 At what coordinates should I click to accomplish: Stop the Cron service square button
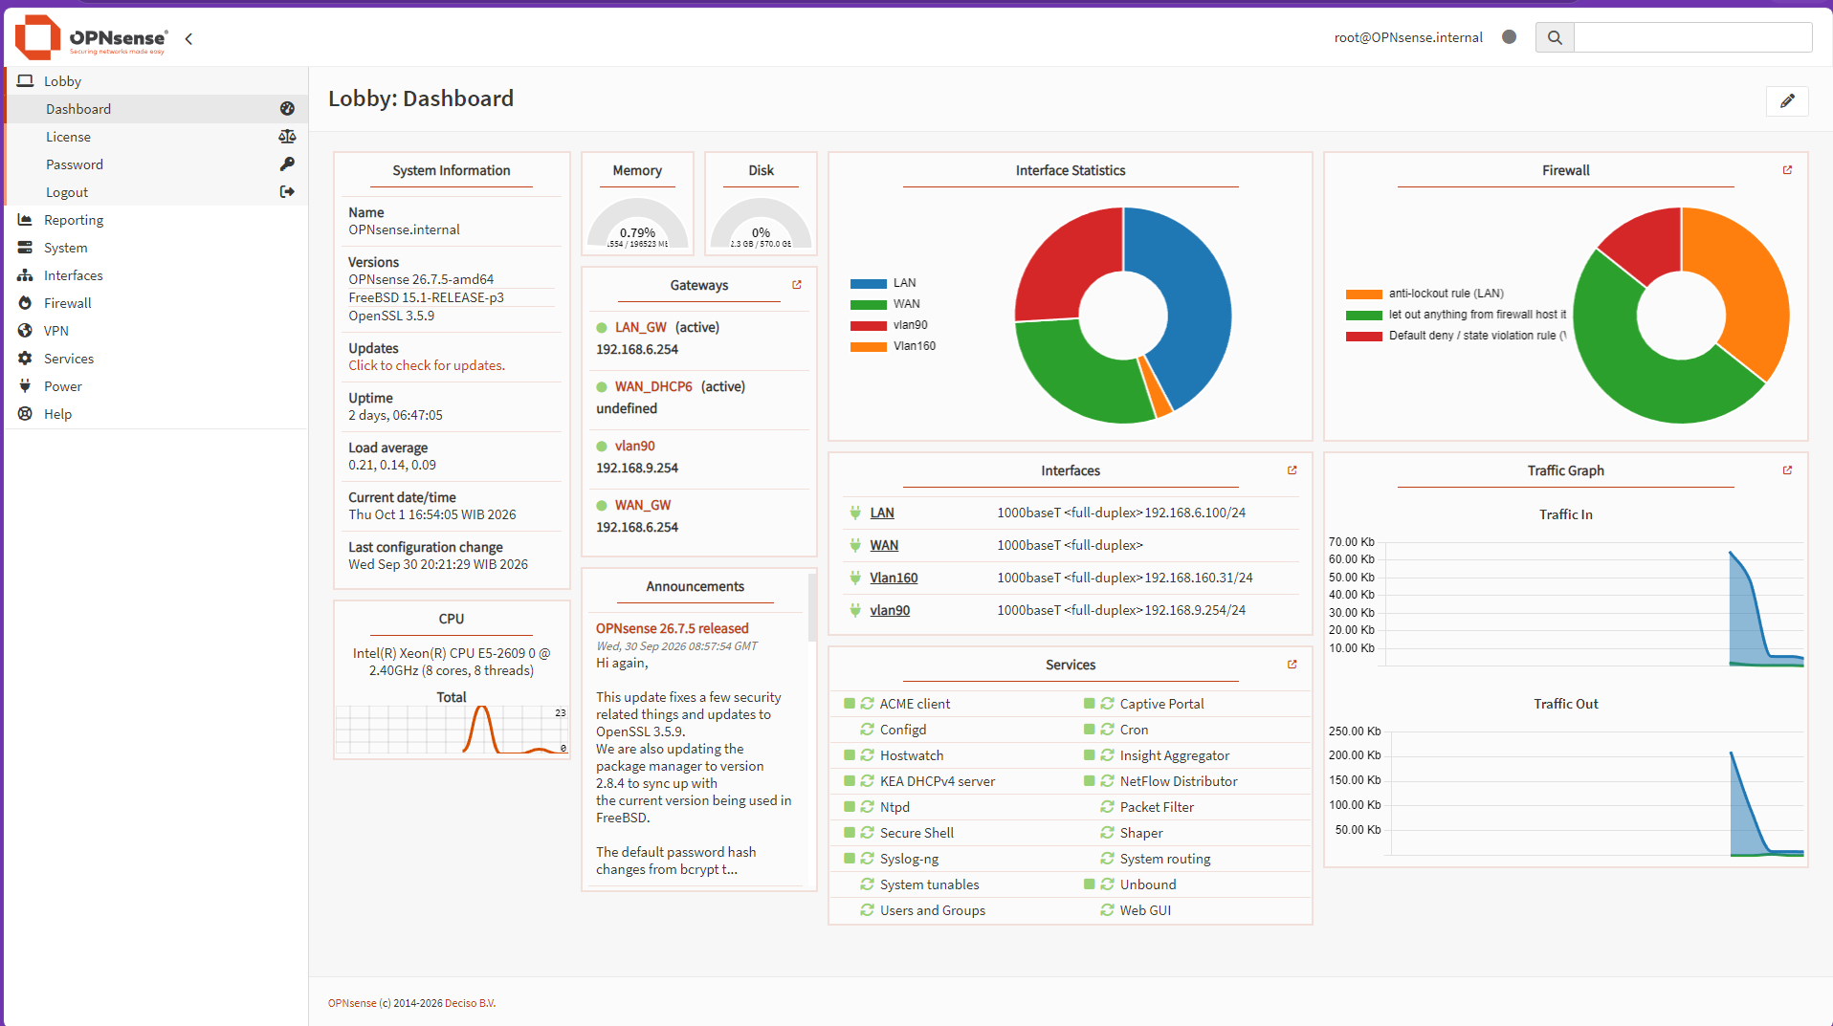pyautogui.click(x=1090, y=730)
